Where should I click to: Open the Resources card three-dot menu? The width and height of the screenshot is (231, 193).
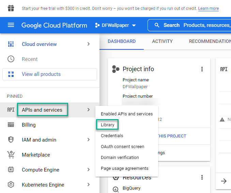click(202, 177)
